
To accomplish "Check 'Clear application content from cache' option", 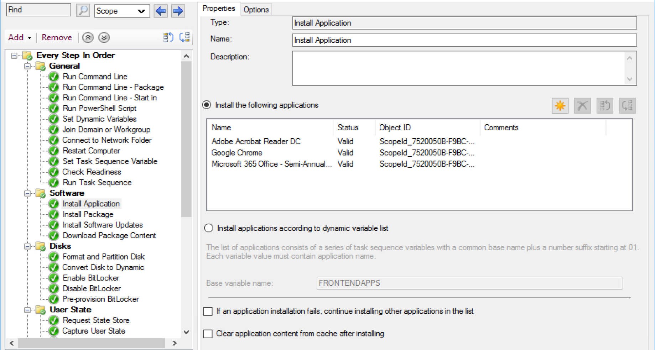I will (x=208, y=334).
